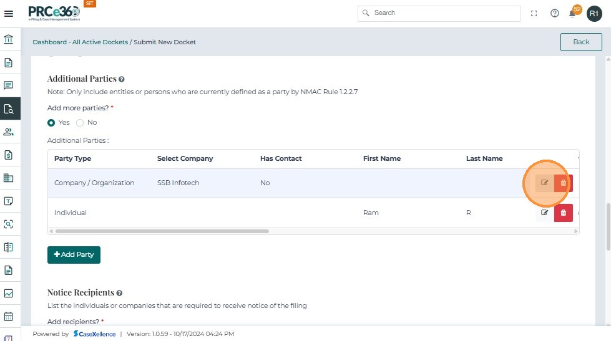The image size is (611, 341).
Task: Delete the individual Ram party row
Action: [564, 213]
